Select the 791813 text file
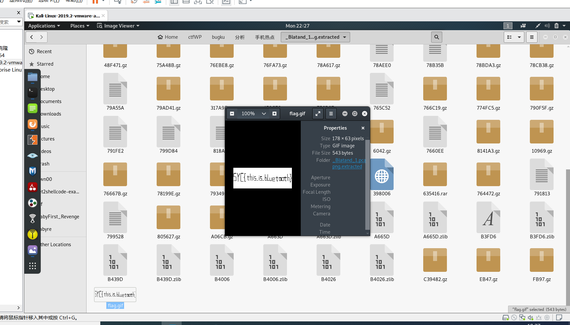The image size is (570, 325). point(542,175)
